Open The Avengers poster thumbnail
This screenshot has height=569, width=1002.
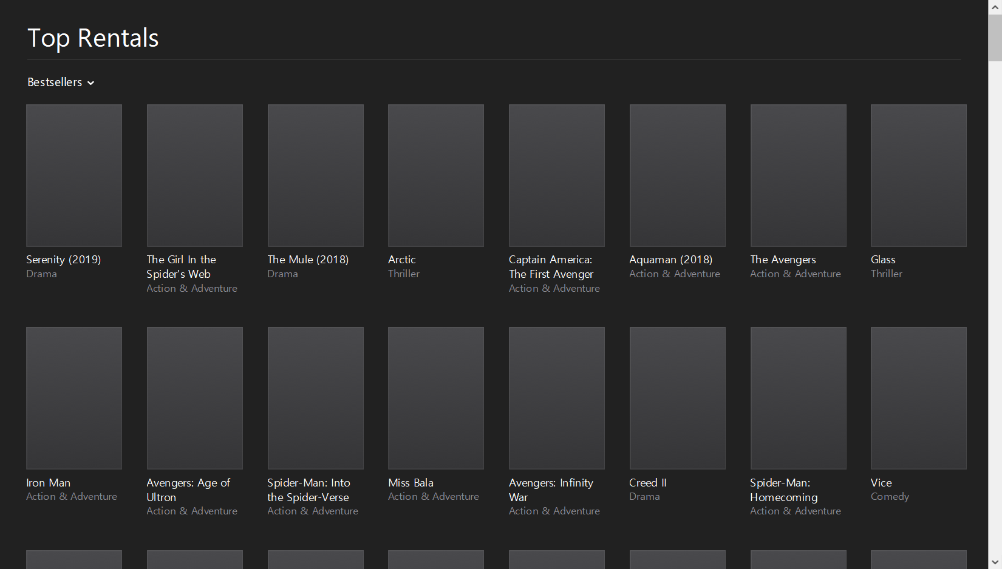799,175
